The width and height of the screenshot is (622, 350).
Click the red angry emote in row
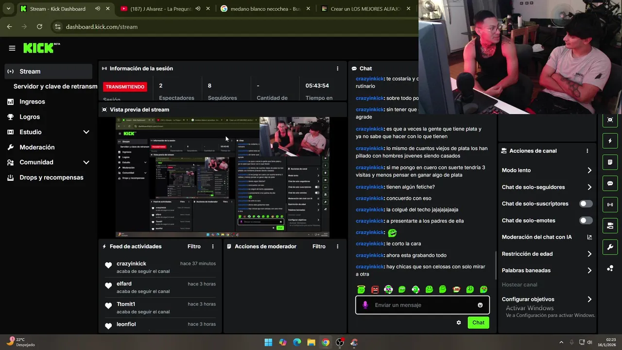pyautogui.click(x=375, y=289)
